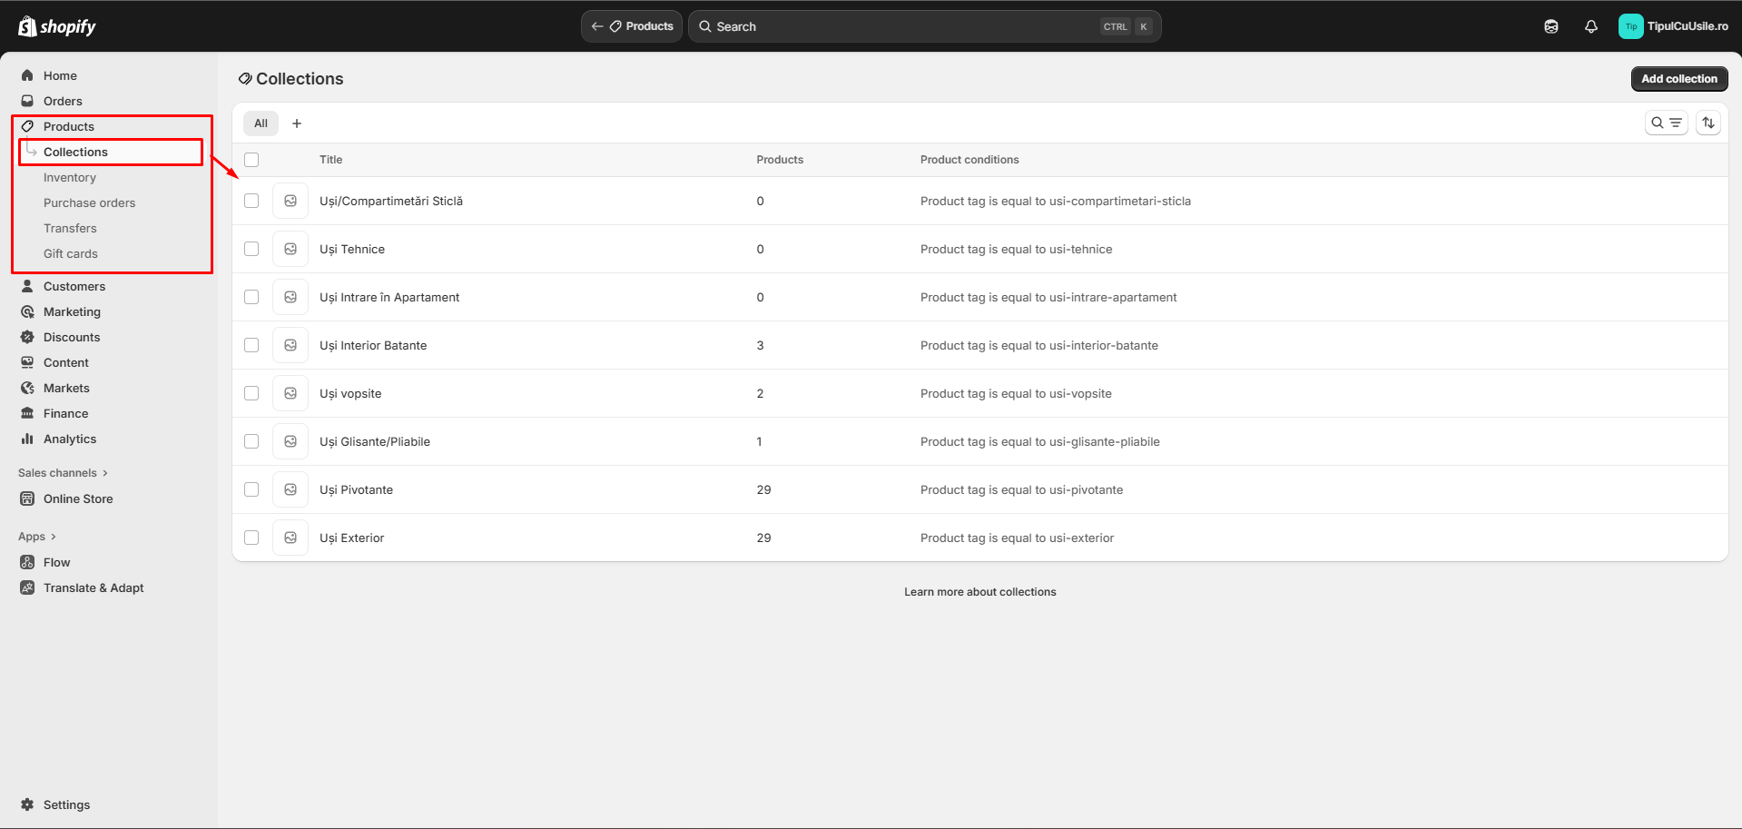Expand the Apps section chevron
This screenshot has height=829, width=1742.
pyautogui.click(x=54, y=537)
